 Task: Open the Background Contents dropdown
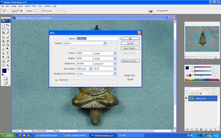pyautogui.click(x=115, y=74)
